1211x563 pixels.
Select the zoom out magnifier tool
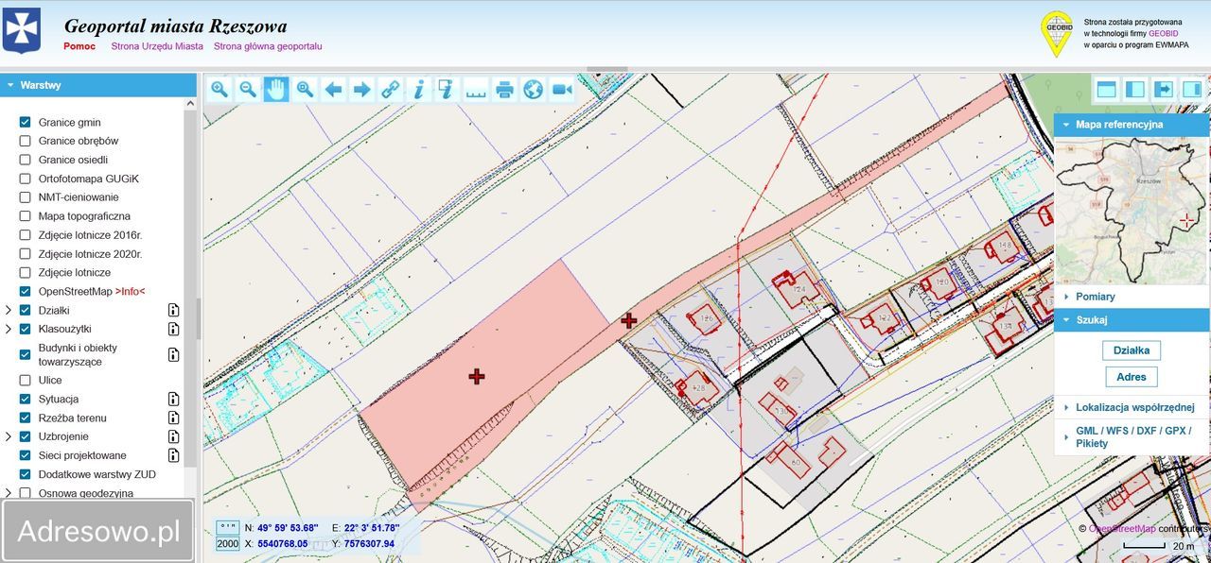point(248,90)
